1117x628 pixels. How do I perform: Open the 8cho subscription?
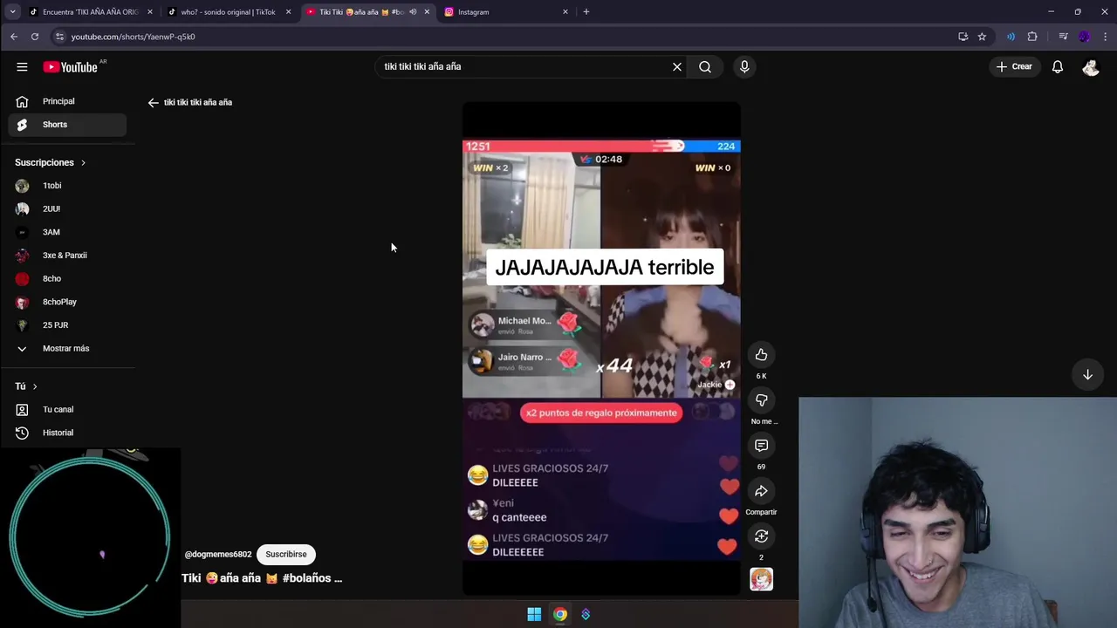67,278
